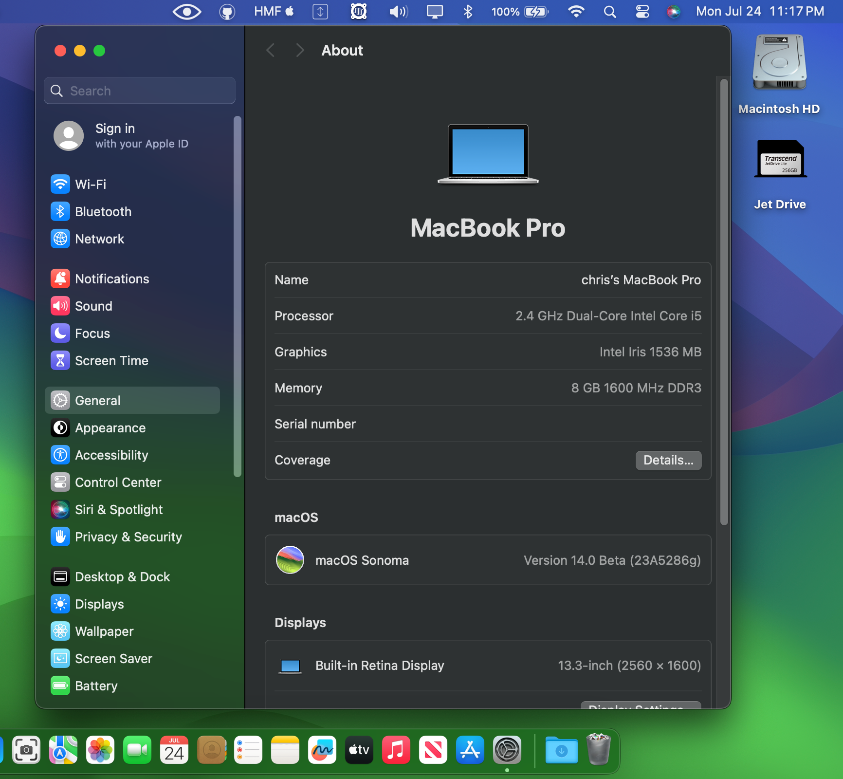Open Notes from the Dock
This screenshot has height=779, width=843.
[285, 750]
